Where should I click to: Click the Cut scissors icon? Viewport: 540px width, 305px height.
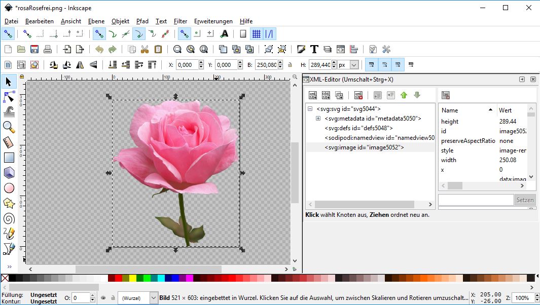(145, 49)
